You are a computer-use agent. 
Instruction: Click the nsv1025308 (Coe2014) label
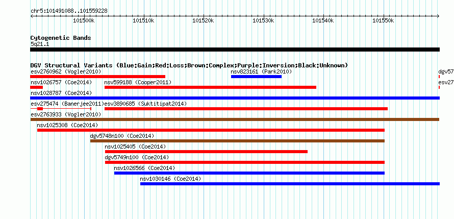pyautogui.click(x=67, y=125)
